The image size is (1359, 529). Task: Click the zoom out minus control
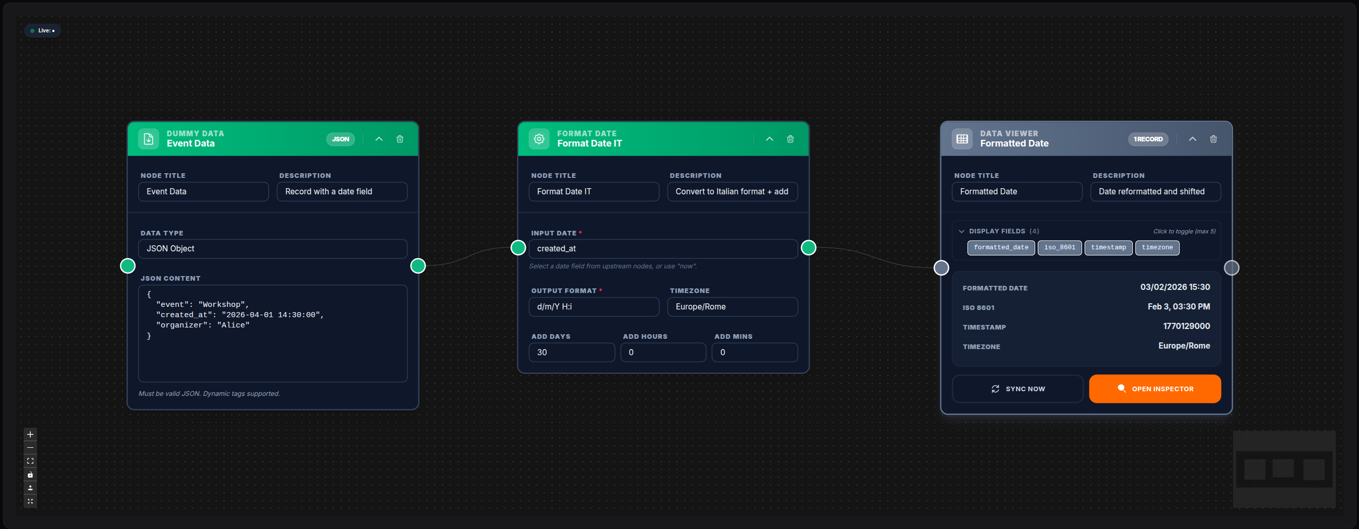[30, 448]
